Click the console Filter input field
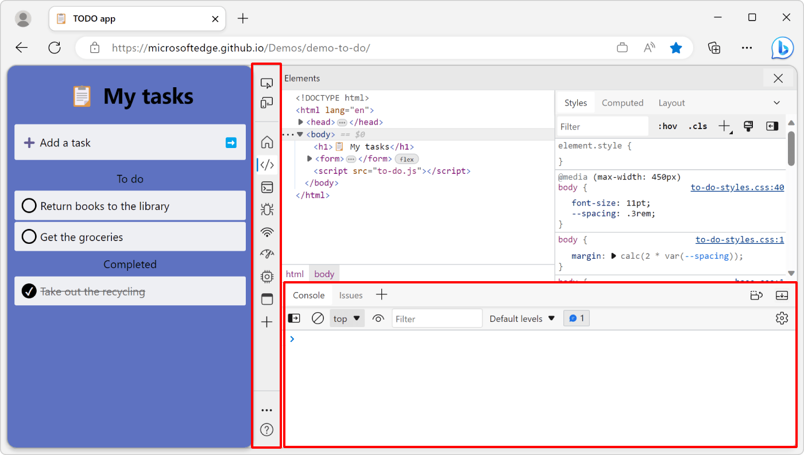 (x=436, y=318)
